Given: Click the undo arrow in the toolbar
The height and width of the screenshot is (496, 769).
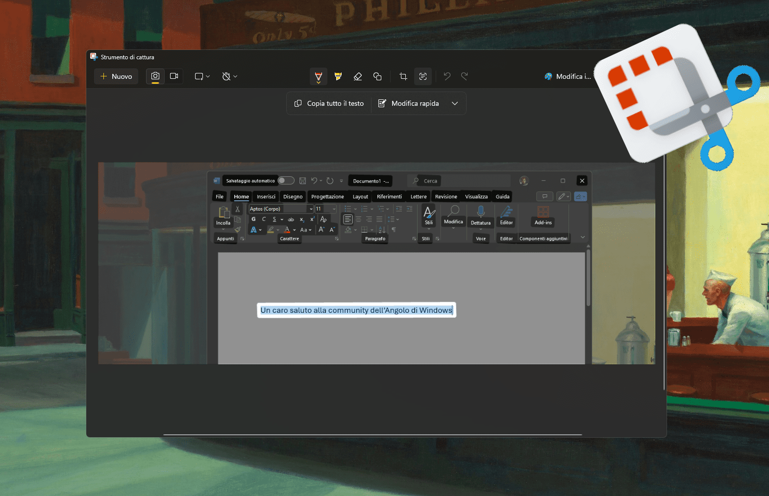Looking at the screenshot, I should 447,76.
